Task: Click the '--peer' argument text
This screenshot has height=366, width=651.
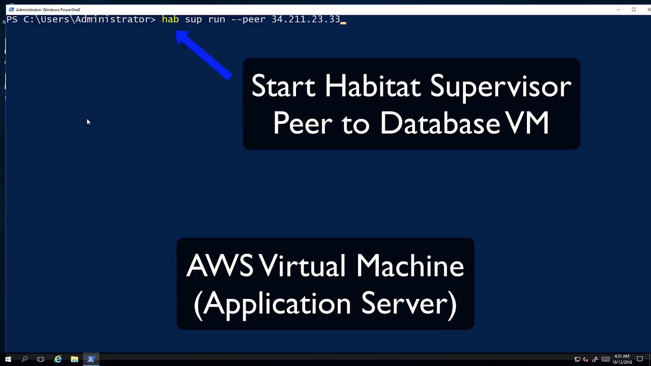Action: coord(248,19)
